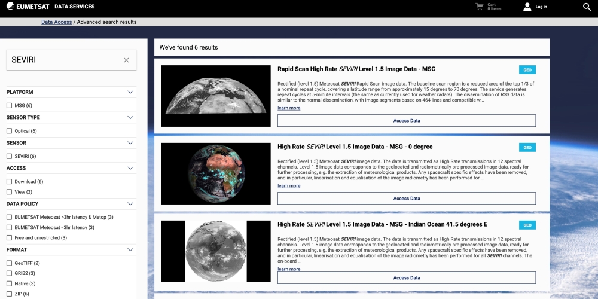Screen dimensions: 598x299
Task: Check Free and unrestricted (3)
Action: tap(9, 237)
